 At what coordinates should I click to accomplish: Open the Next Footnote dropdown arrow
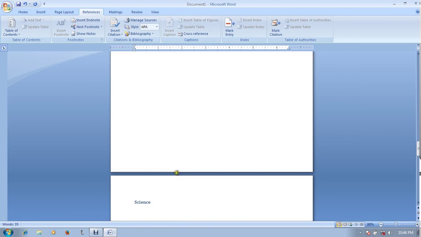point(102,27)
